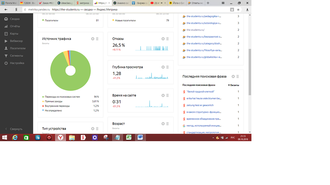Image resolution: width=330 pixels, height=185 pixels.
Task: Open settings gear of Последняя поисковая фраза widget
Action: 233,76
